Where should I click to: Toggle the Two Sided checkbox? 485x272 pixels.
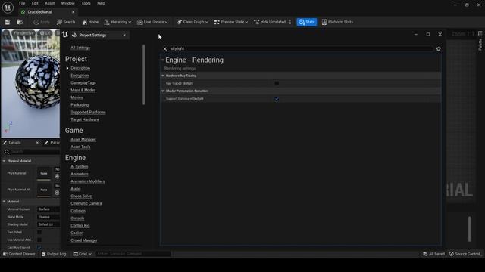point(39,232)
